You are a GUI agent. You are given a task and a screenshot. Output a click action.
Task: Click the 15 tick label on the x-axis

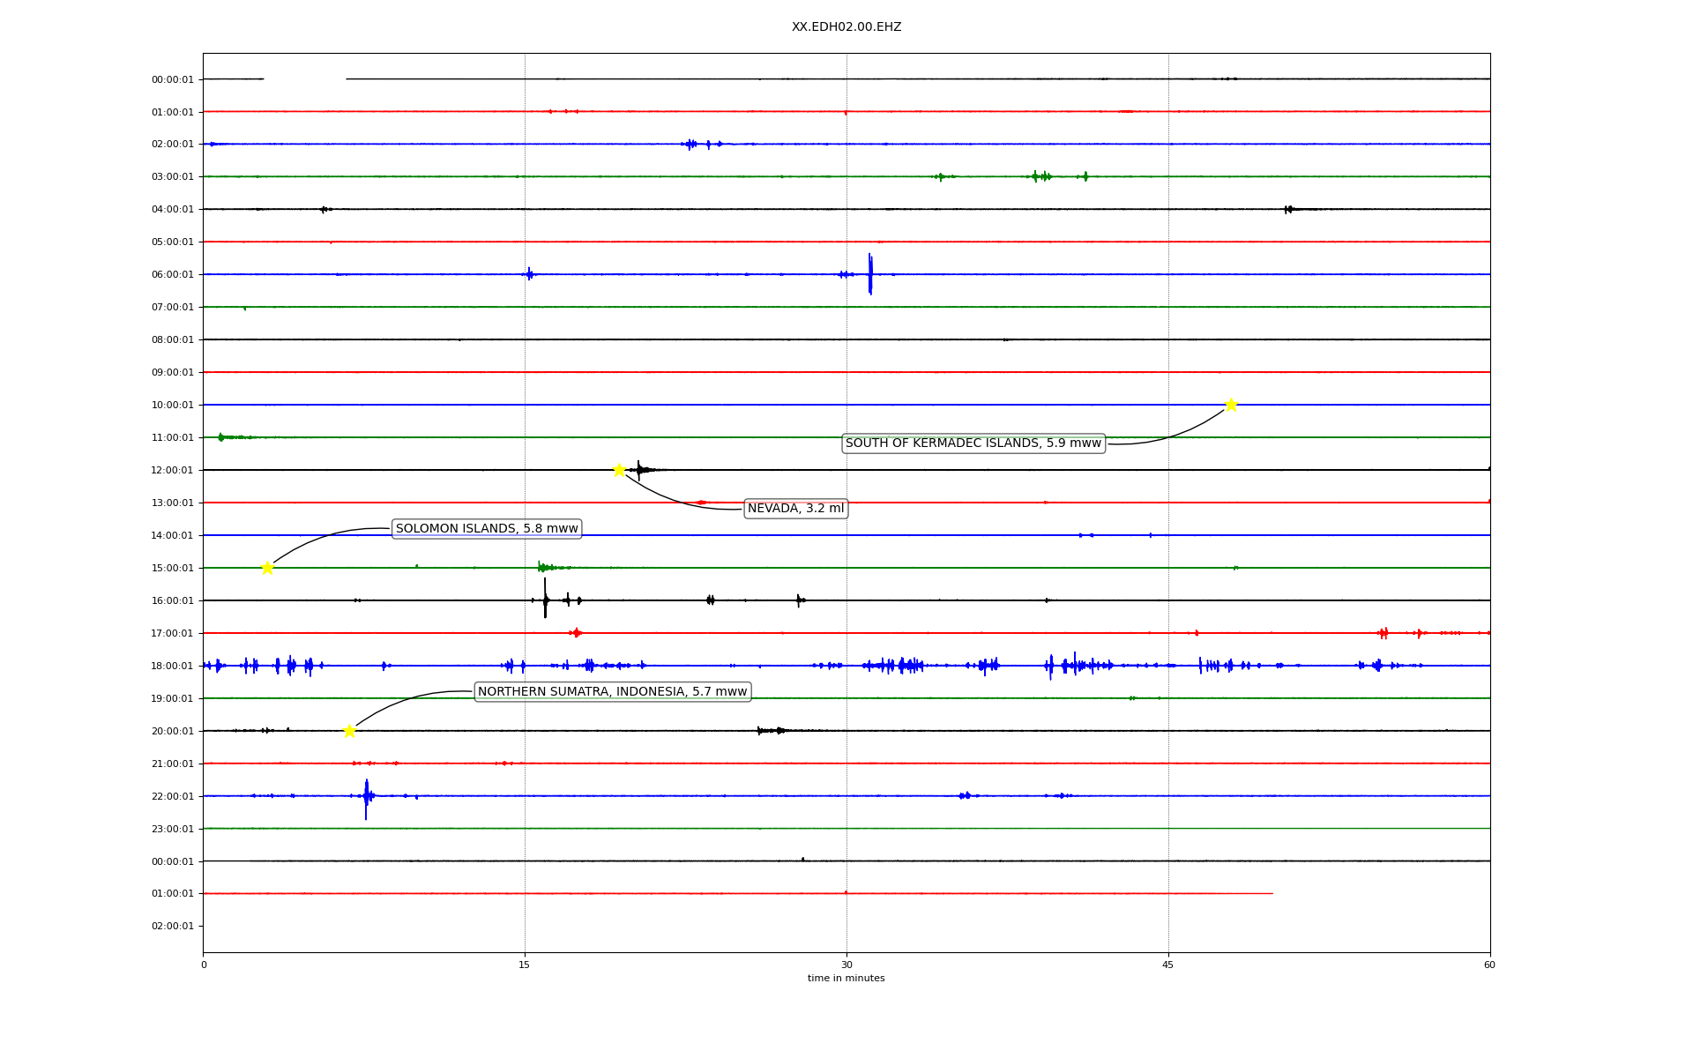[525, 965]
